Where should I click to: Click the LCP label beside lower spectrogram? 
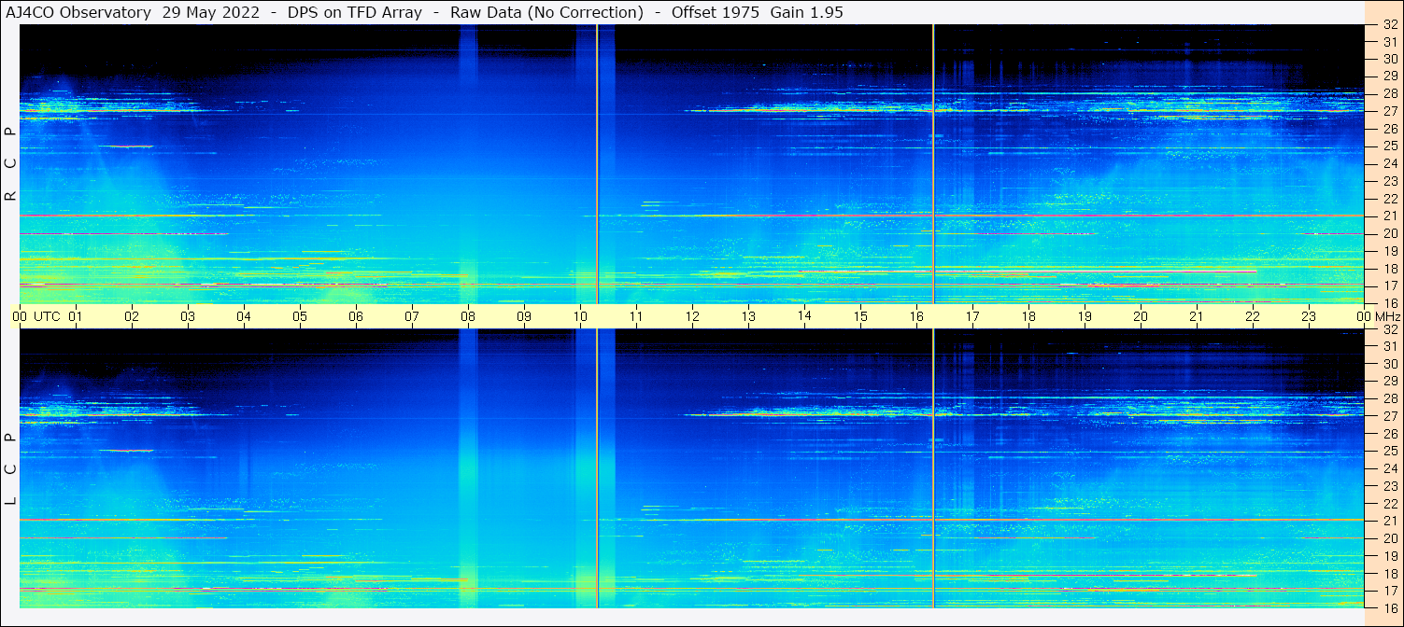click(10, 469)
